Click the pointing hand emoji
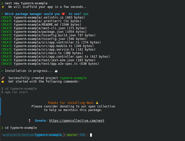 pyautogui.click(x=3, y=81)
